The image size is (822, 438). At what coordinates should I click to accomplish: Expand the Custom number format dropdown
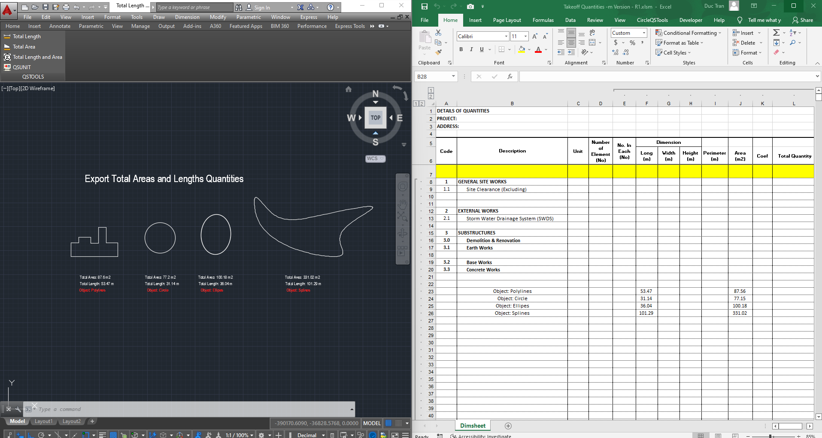(644, 33)
